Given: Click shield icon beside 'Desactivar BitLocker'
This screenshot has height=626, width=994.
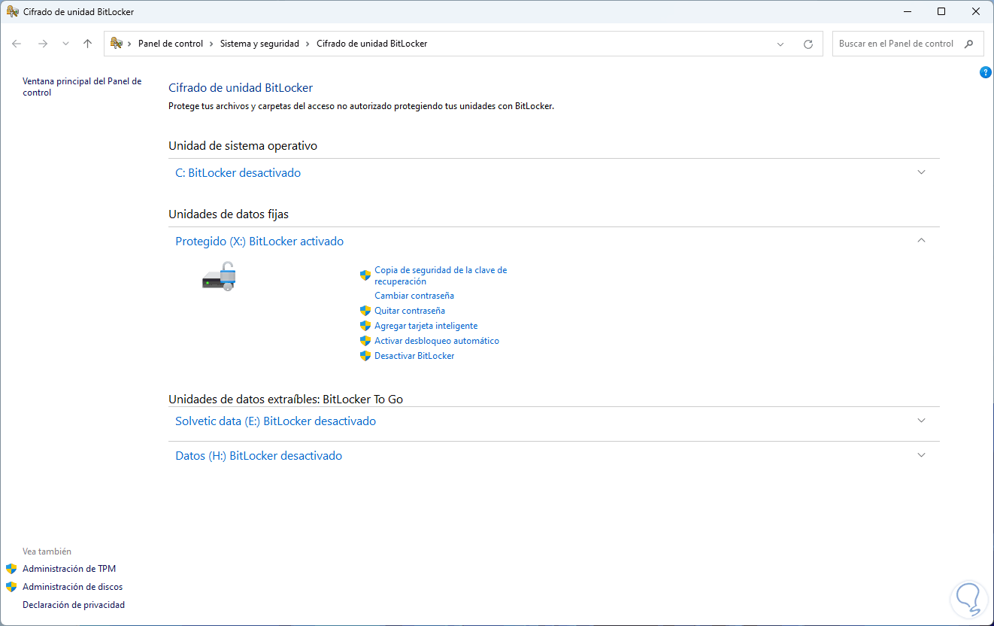Looking at the screenshot, I should point(365,356).
